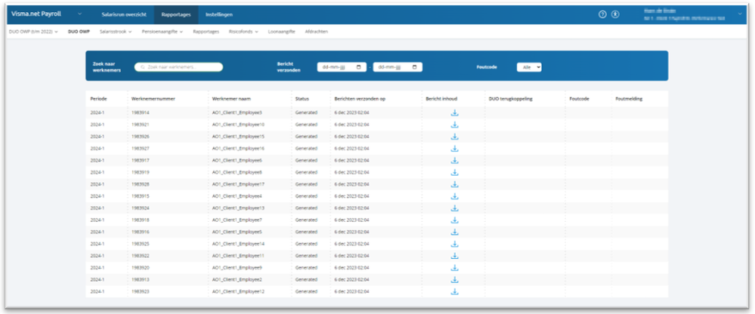755x314 pixels.
Task: Click the Foutcode column header
Action: (579, 99)
